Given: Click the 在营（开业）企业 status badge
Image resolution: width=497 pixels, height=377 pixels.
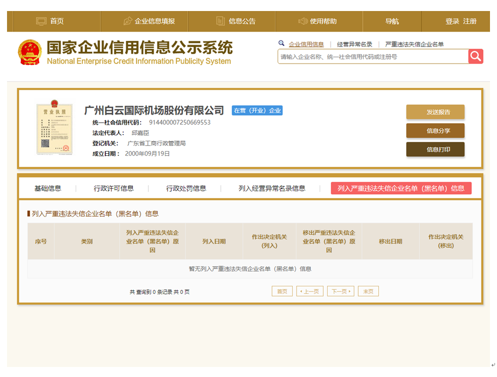Looking at the screenshot, I should (x=257, y=110).
